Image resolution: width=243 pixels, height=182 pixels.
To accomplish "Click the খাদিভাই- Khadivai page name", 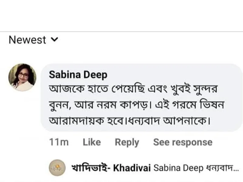I will pos(111,166).
